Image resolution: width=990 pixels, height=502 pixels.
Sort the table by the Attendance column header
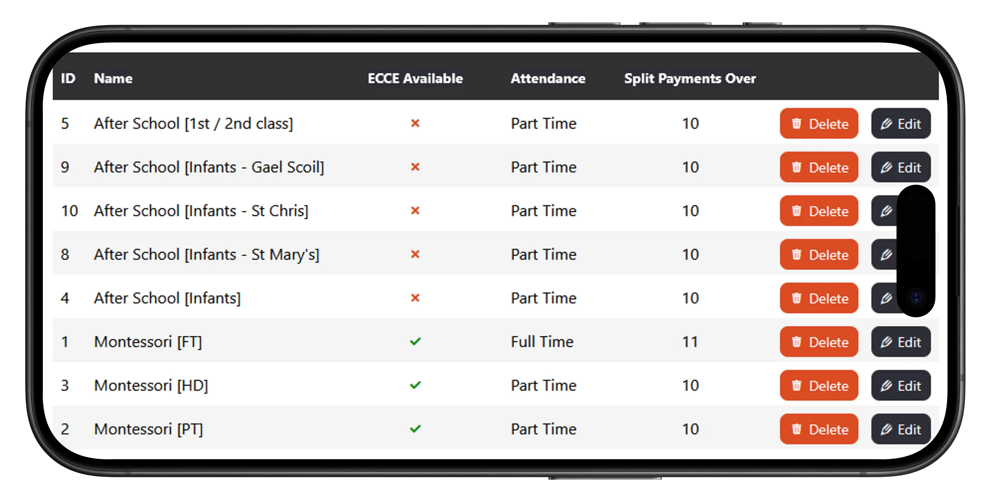tap(548, 78)
